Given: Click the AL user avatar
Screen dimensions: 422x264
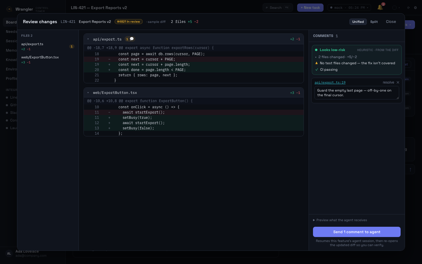Looking at the screenshot, I should (x=9, y=253).
